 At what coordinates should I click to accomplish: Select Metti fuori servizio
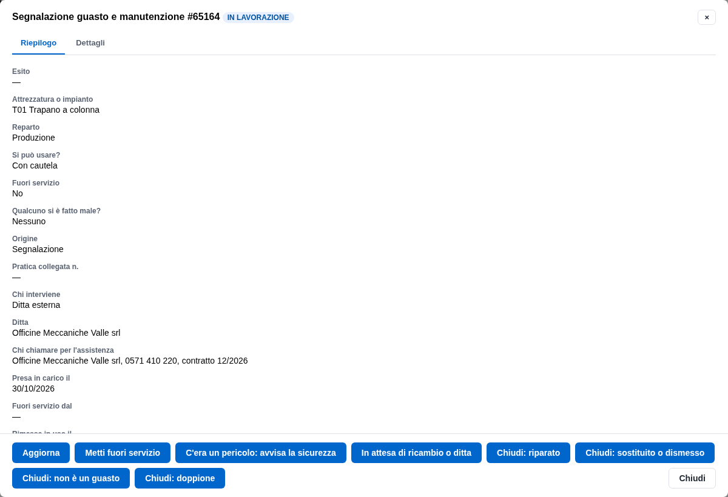point(123,453)
